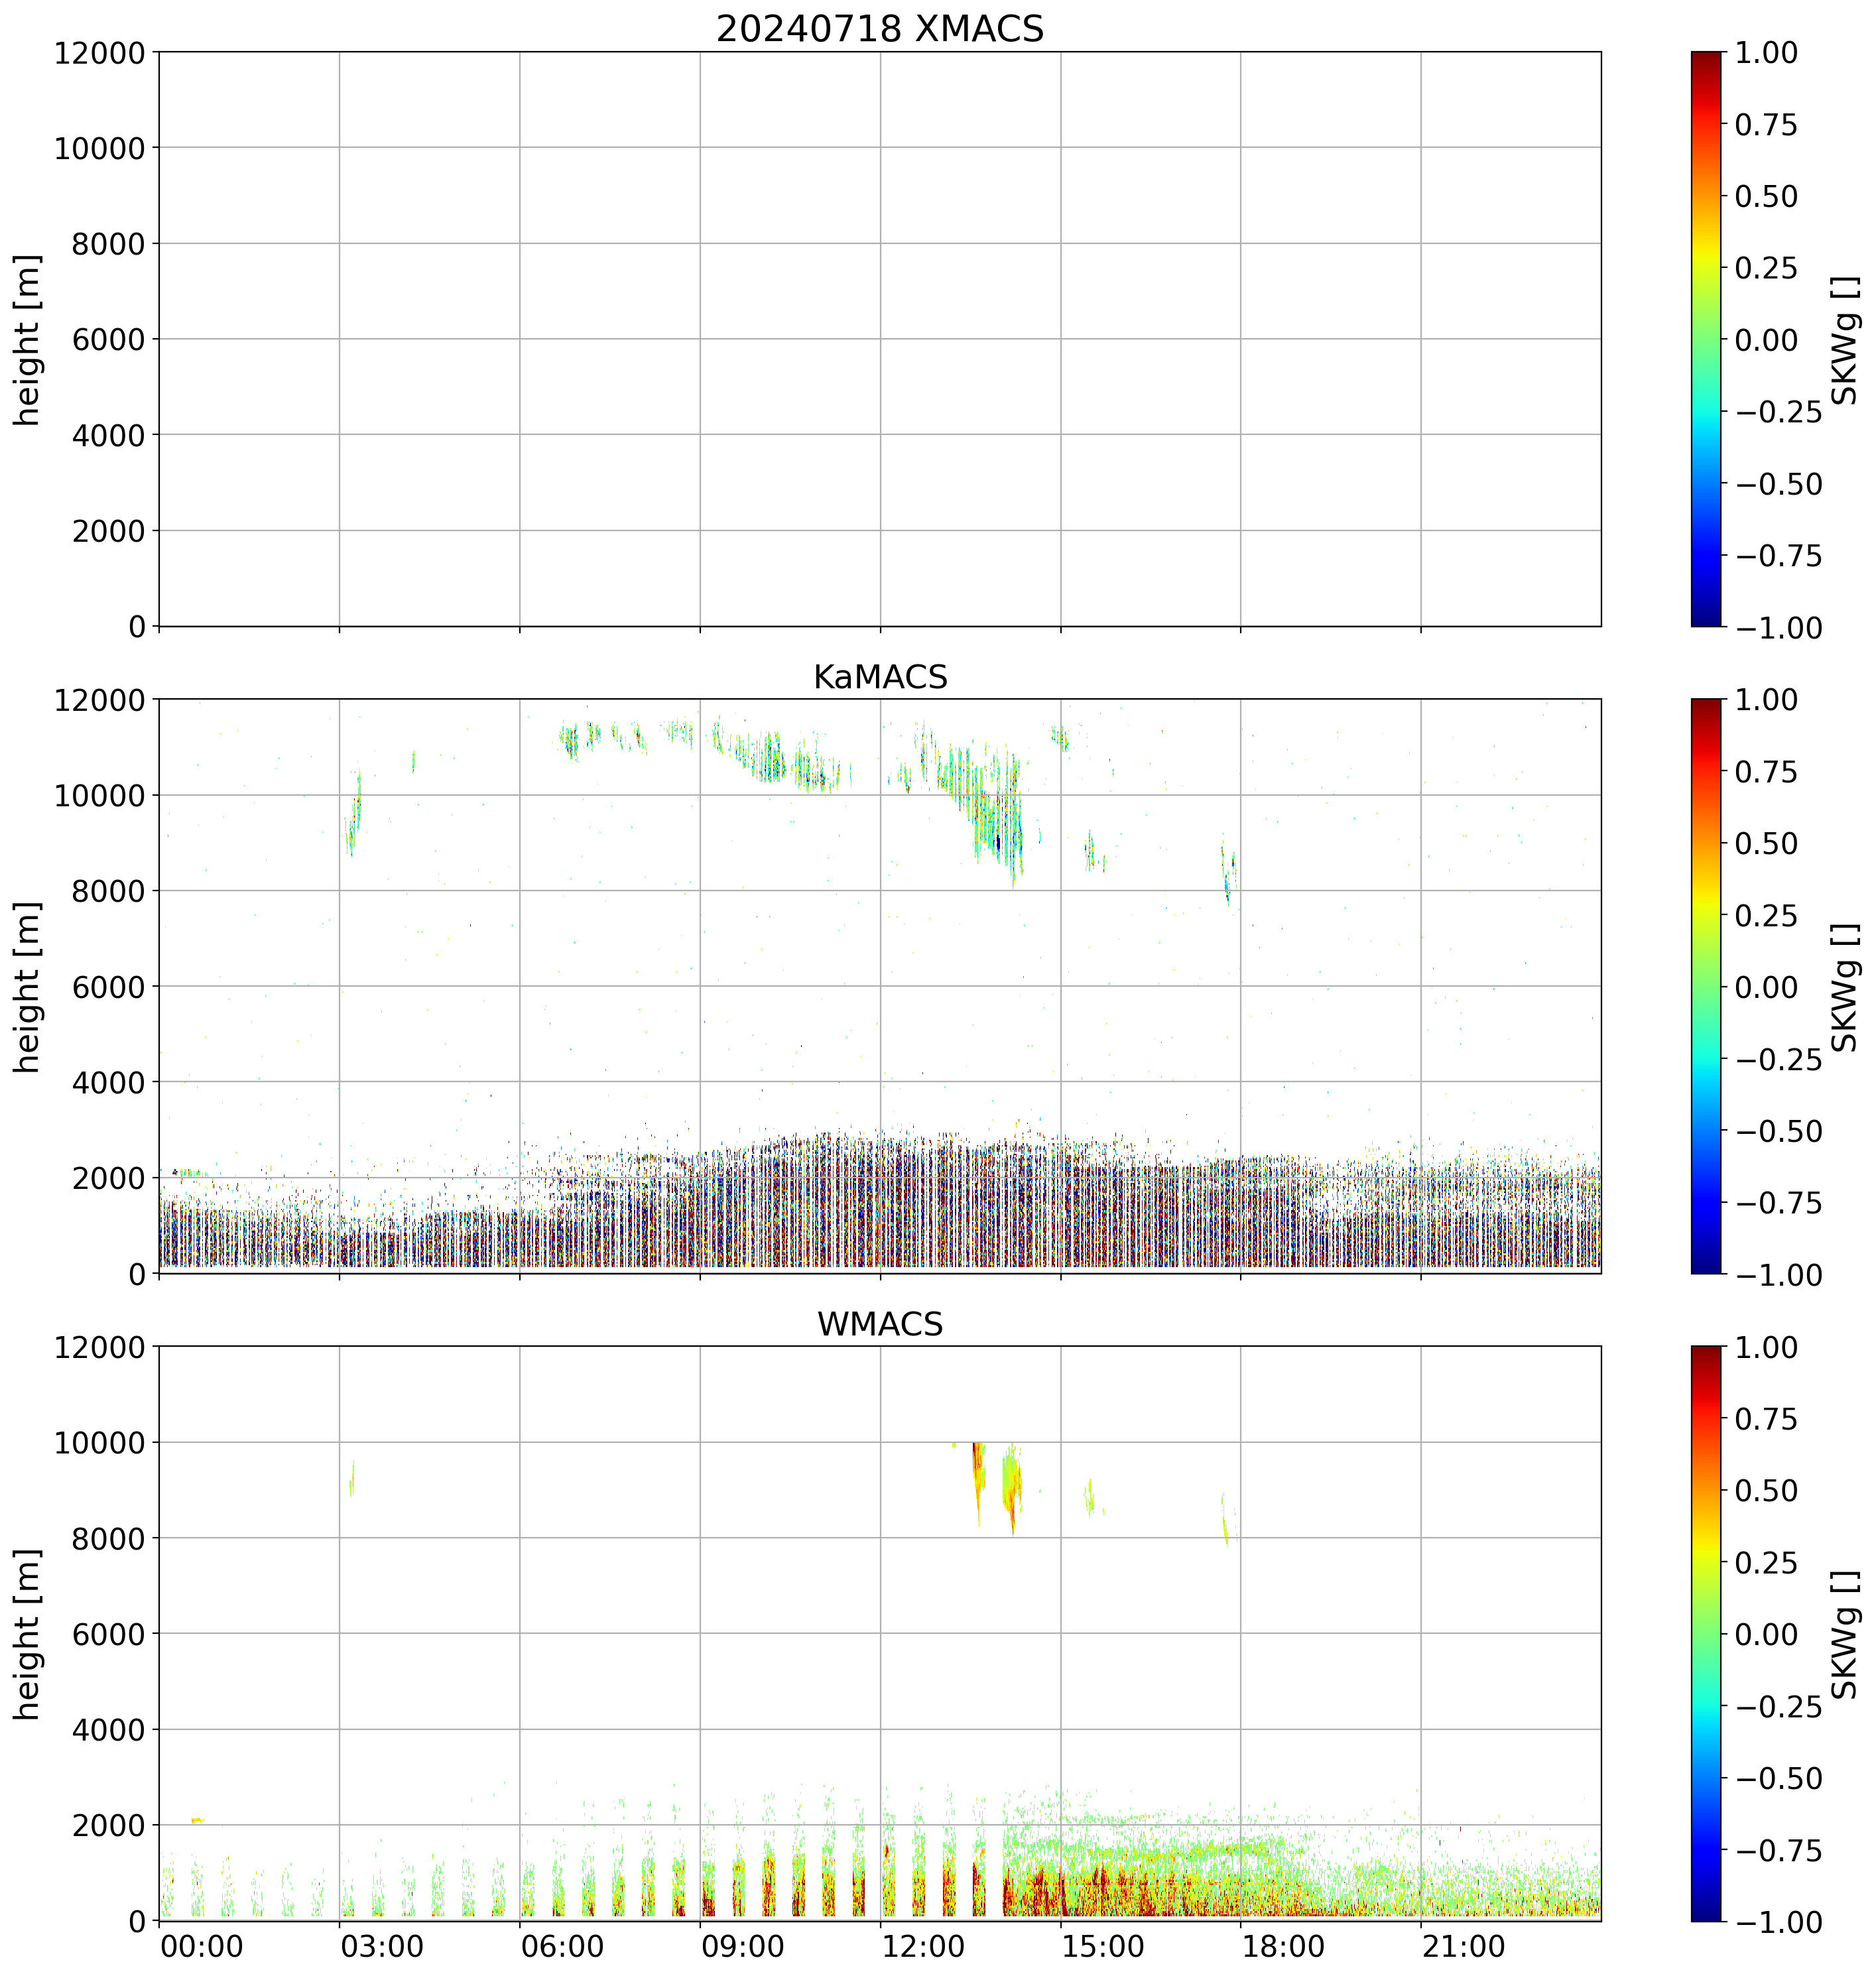Screen dimensions: 1876x1976
Task: Click the −1.00 tick on KaMACS colorbar
Action: [x=1779, y=1275]
